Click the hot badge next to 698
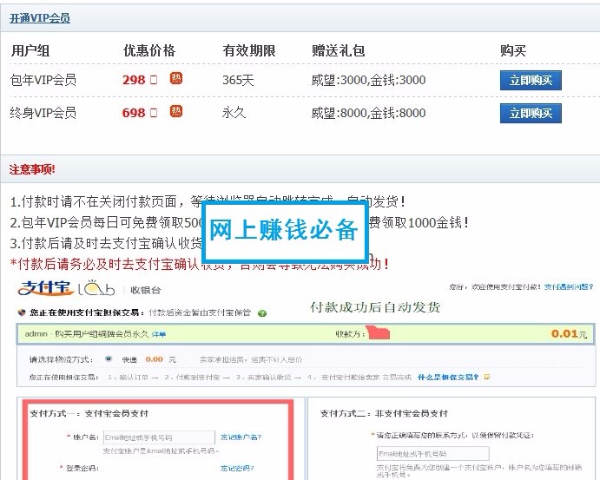The image size is (600, 480). click(176, 111)
